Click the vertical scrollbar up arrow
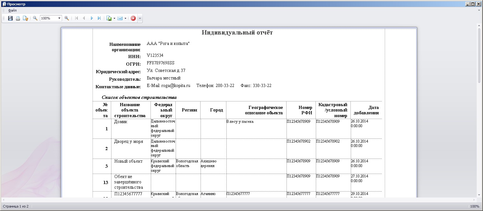The height and width of the screenshot is (211, 483). pyautogui.click(x=480, y=26)
